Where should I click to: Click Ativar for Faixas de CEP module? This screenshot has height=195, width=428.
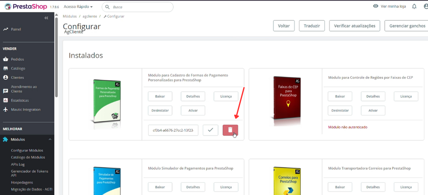point(373,111)
